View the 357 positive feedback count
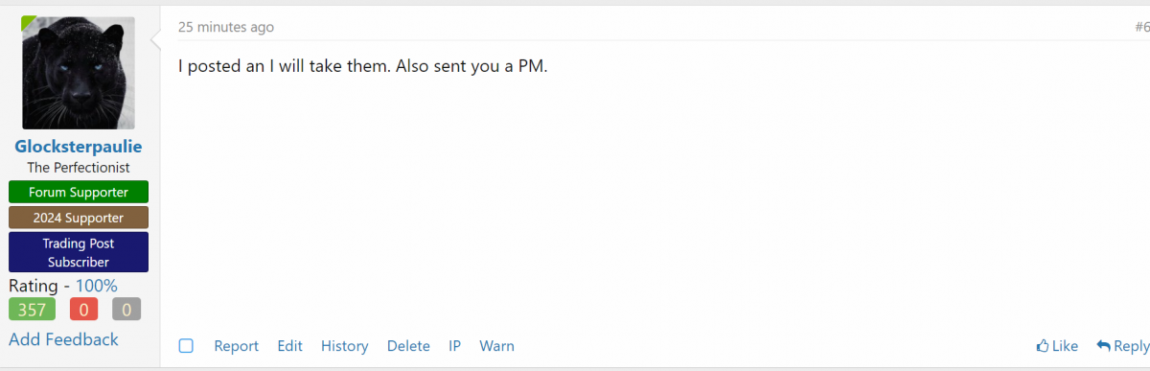This screenshot has width=1150, height=371. [x=32, y=310]
